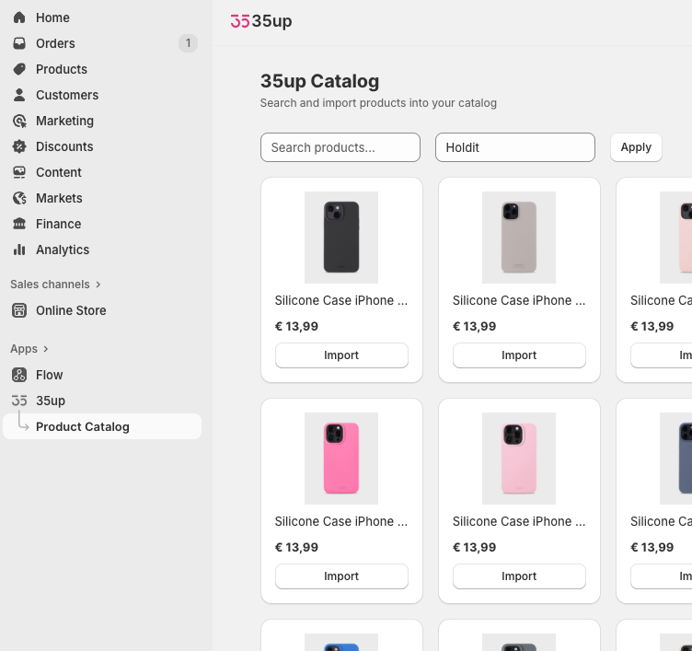The height and width of the screenshot is (651, 692).
Task: Expand the Sales channels chevron
Action: point(98,285)
